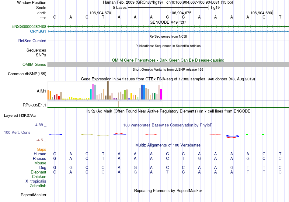Viewport: 289px width, 202px height.
Task: Select the Elephant alignment row label
Action: (38, 172)
